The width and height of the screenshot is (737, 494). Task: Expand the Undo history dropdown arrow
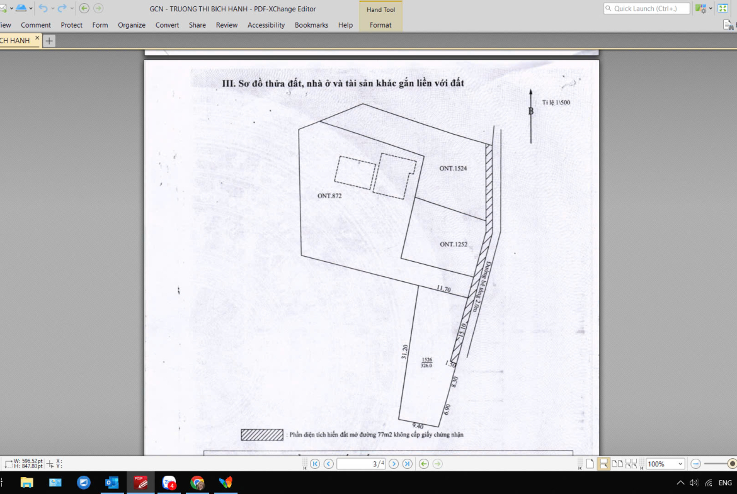coord(52,8)
